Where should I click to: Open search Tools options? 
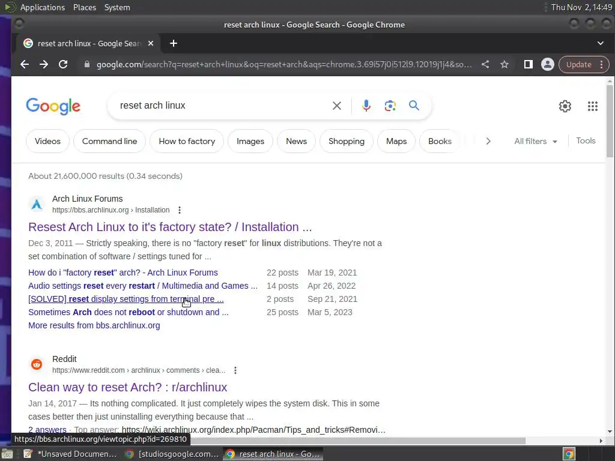pyautogui.click(x=586, y=140)
